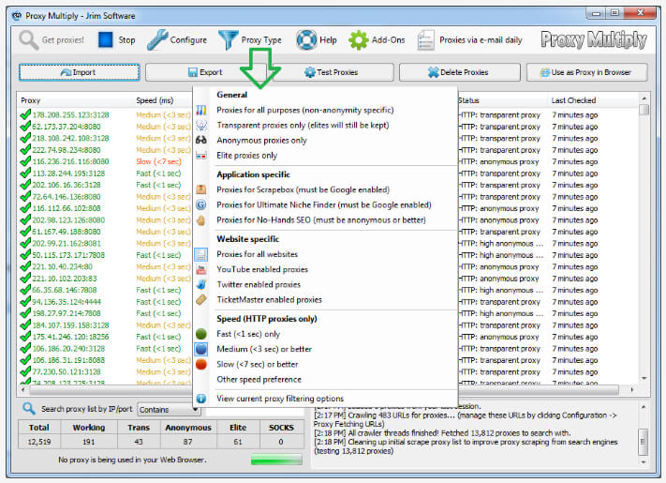The height and width of the screenshot is (483, 666).
Task: Click the search icon beside Search proxy list
Action: 29,409
